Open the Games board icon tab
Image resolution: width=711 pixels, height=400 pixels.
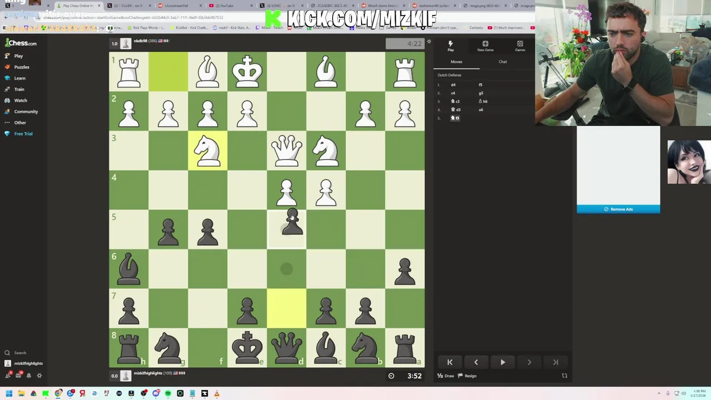tap(520, 46)
